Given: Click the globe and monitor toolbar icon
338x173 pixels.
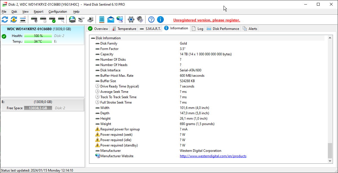Looking at the screenshot, I should (x=120, y=20).
